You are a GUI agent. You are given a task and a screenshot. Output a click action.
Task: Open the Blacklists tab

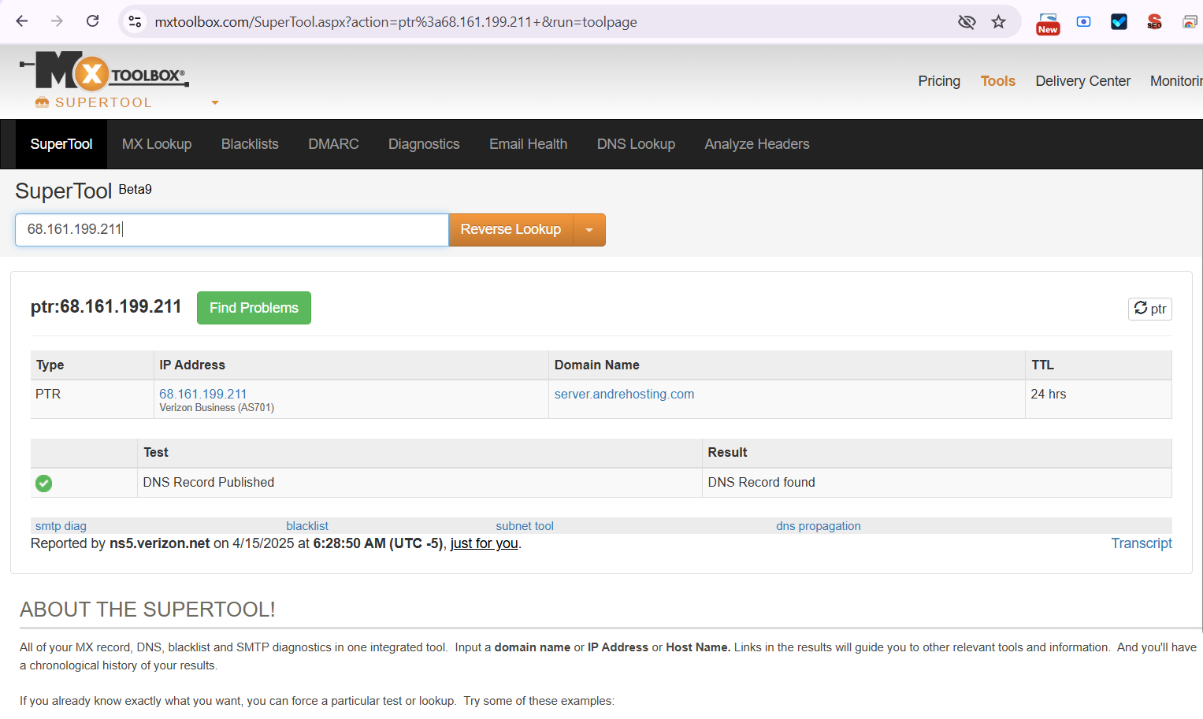(250, 144)
